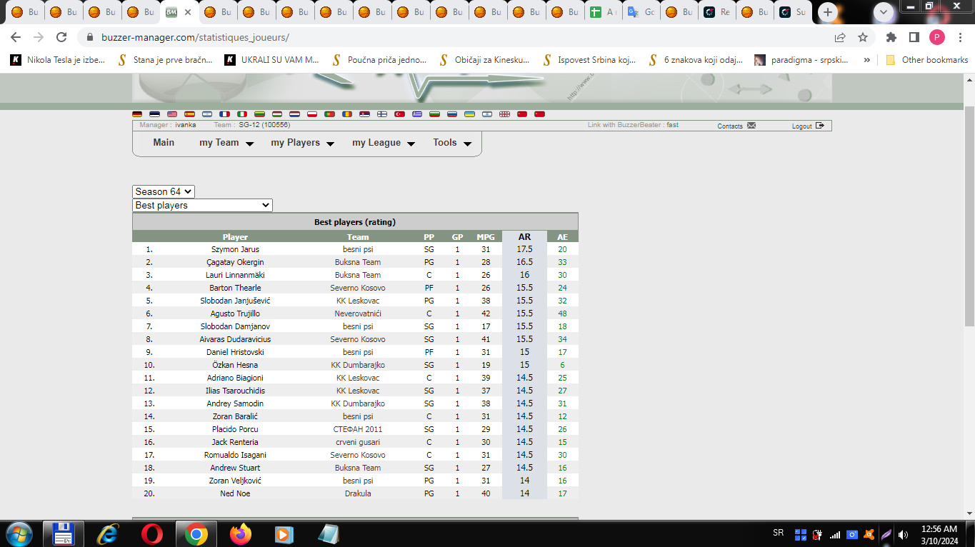Screen dimensions: 975x547
Task: Pick the Argentine flag icon
Action: [207, 114]
